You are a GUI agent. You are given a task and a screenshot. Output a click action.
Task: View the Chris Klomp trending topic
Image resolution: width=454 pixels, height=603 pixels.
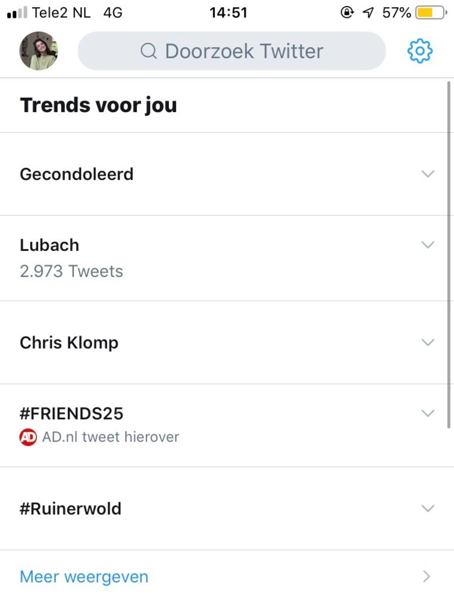pyautogui.click(x=69, y=343)
